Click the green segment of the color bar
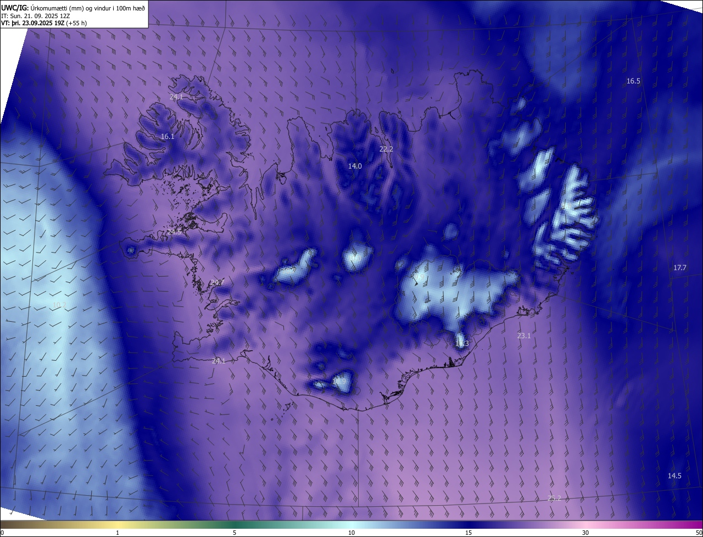Viewport: 703px width, 537px height. [235, 525]
